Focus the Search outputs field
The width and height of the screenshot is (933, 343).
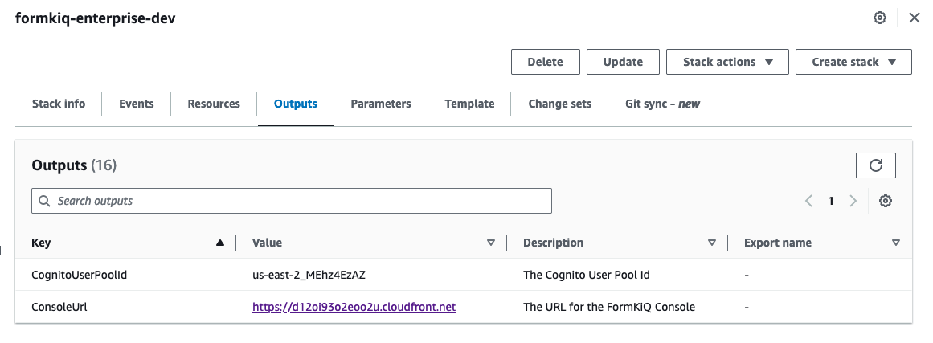(x=292, y=201)
